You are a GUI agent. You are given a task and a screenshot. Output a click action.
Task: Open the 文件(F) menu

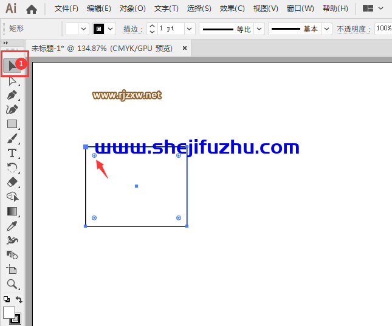[66, 8]
